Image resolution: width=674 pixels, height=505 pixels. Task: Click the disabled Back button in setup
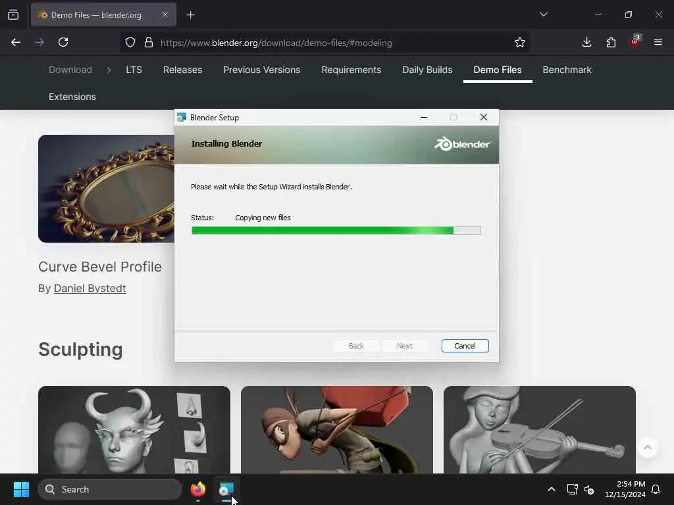tap(356, 346)
